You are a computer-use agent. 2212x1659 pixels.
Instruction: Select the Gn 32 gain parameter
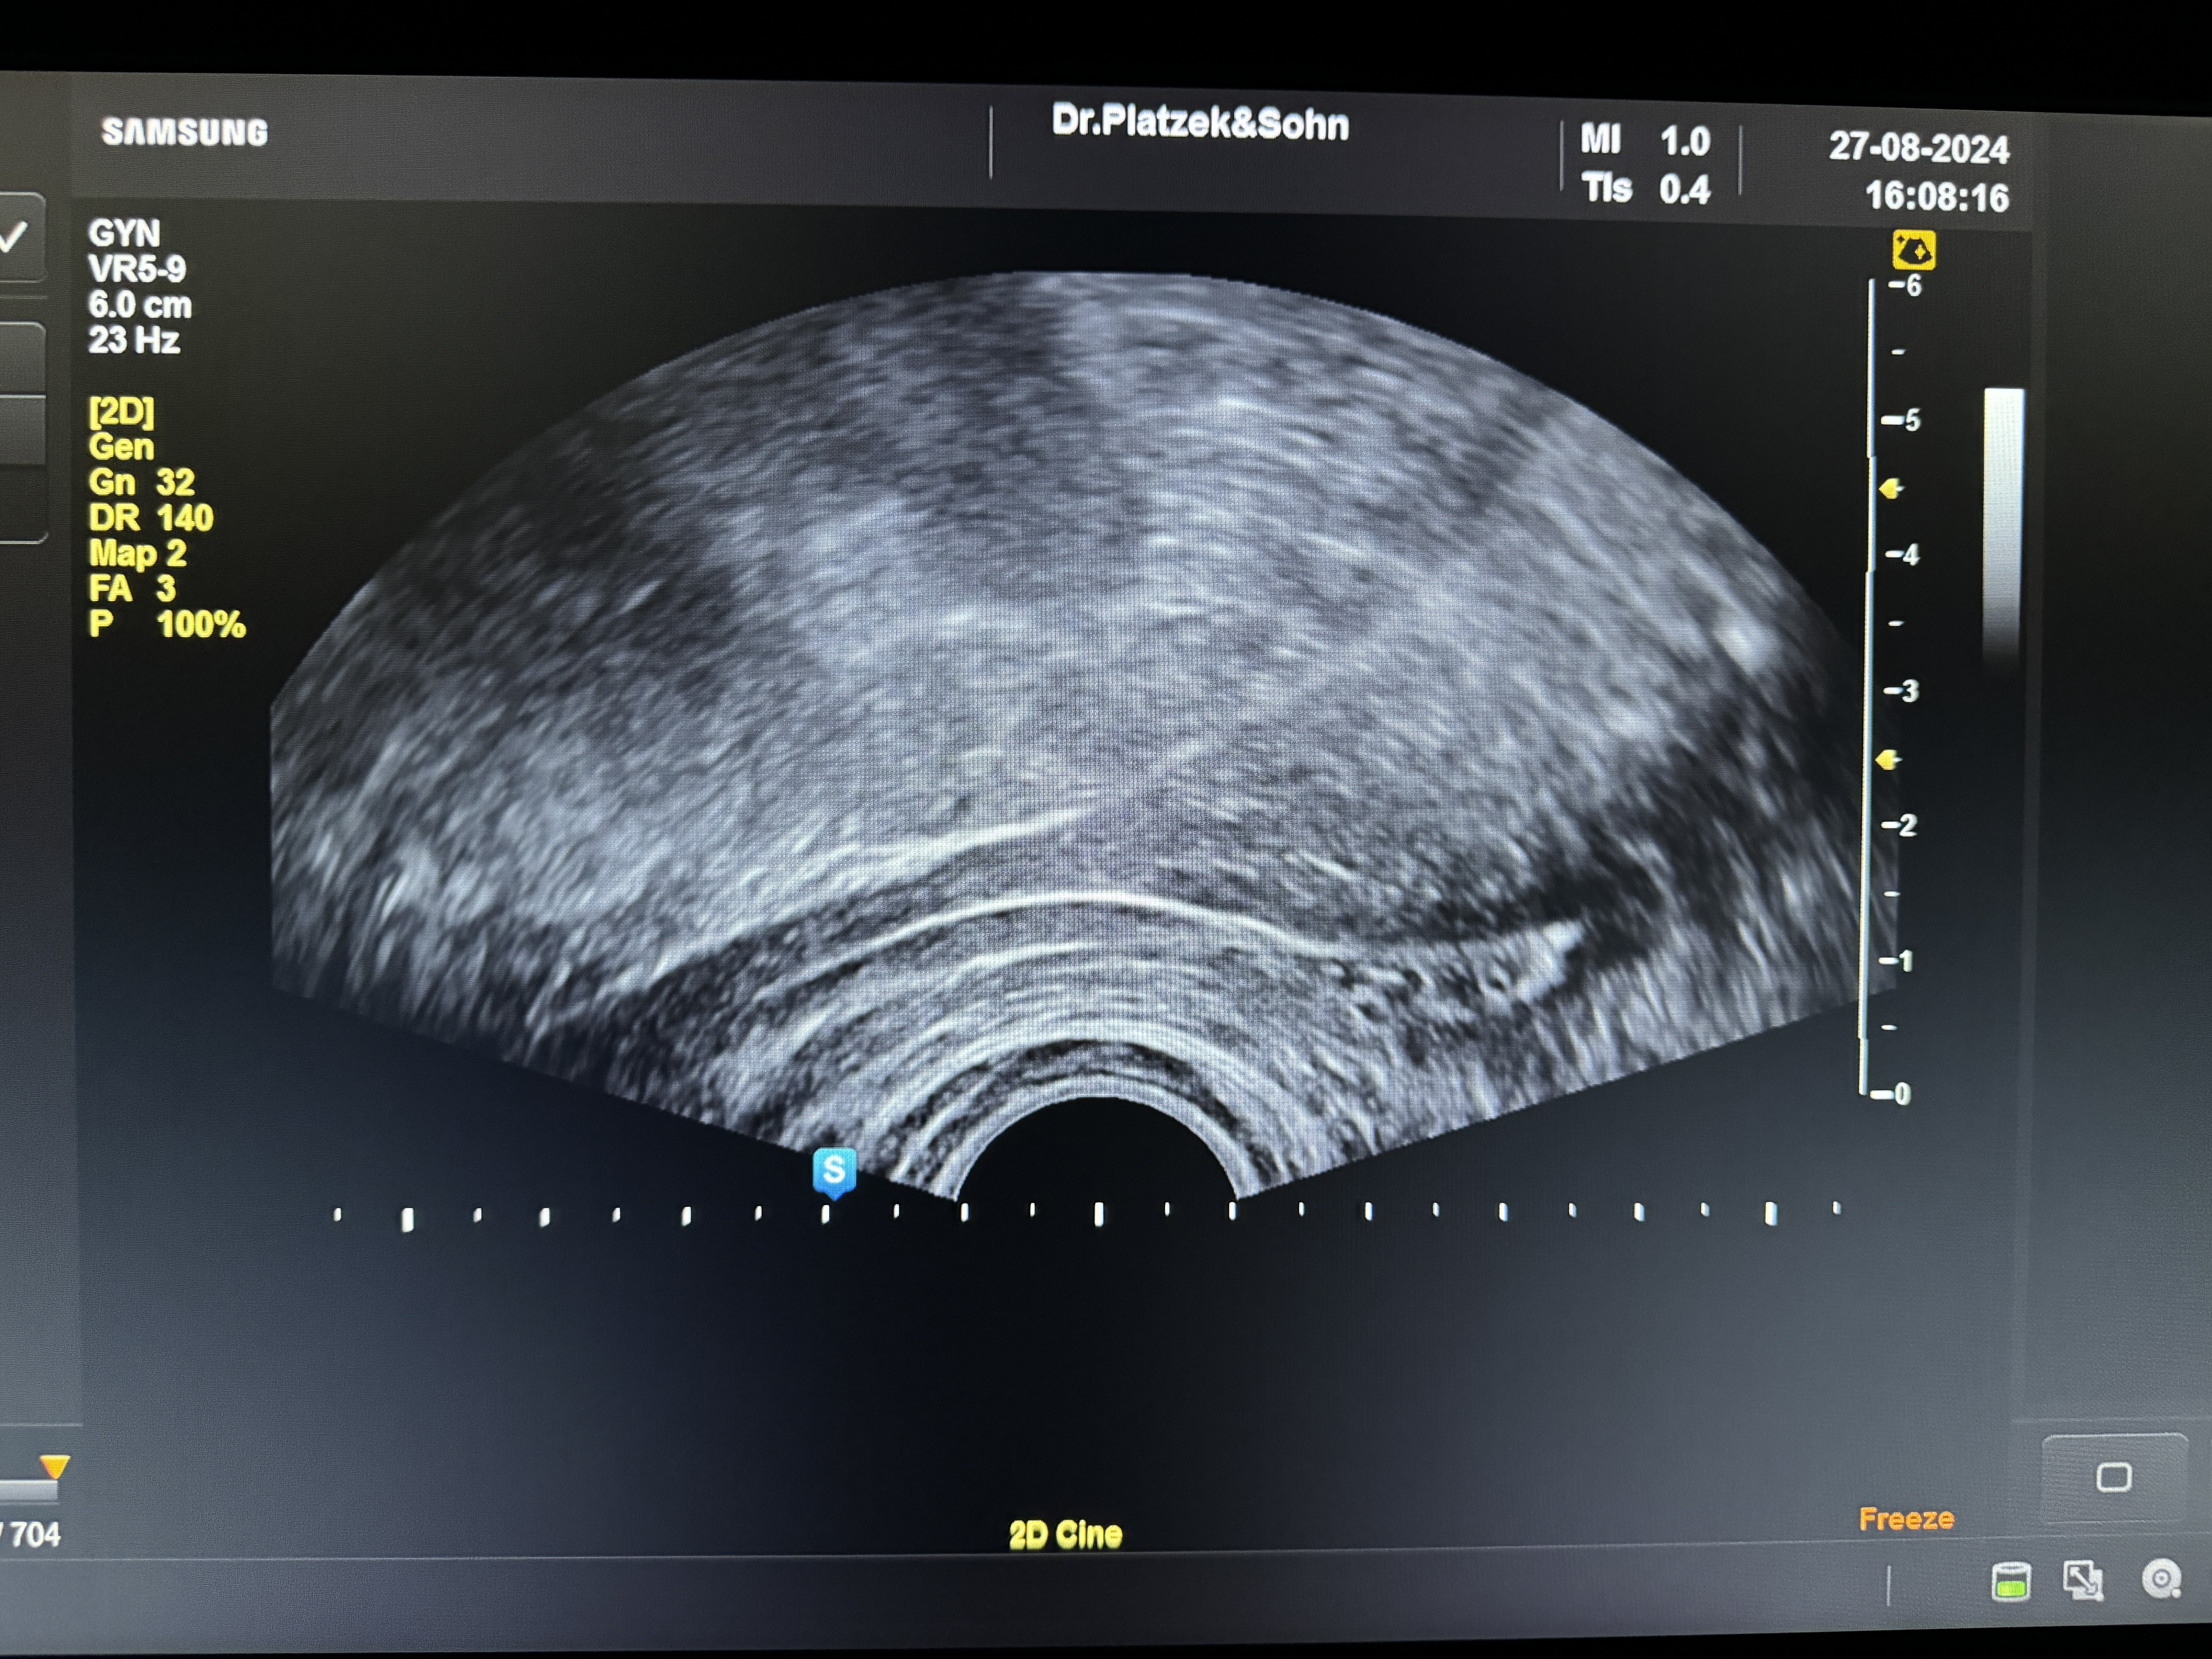click(x=141, y=482)
